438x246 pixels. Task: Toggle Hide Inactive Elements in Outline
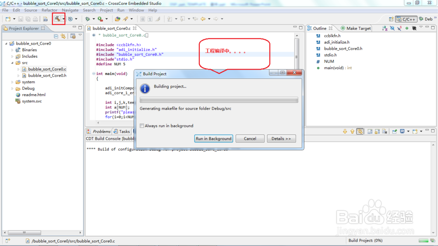pos(414,28)
